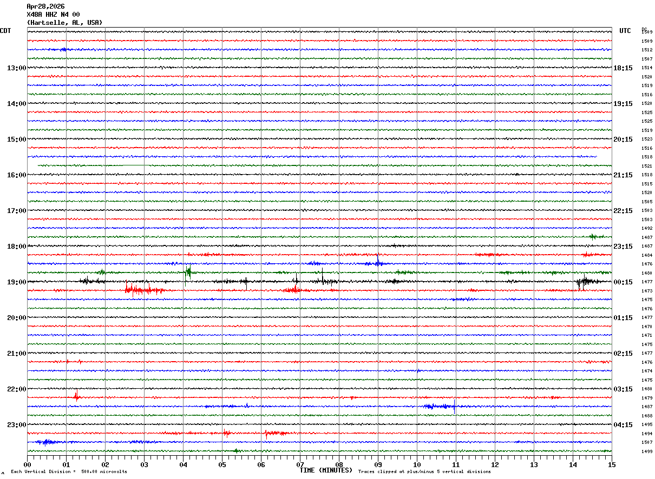Viewport: 655px width, 479px height.
Task: Click minute 08 tick label on bottom axis
Action: [x=339, y=464]
